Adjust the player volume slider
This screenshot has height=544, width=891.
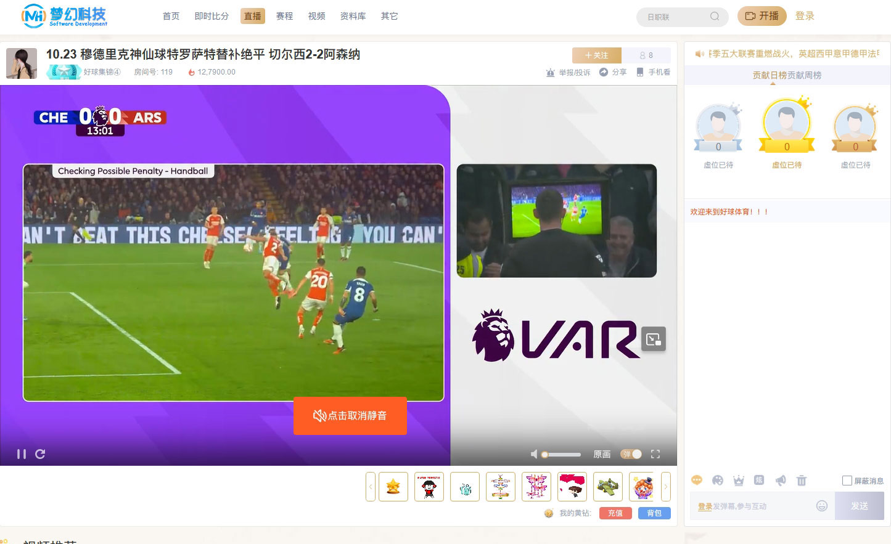(x=561, y=455)
